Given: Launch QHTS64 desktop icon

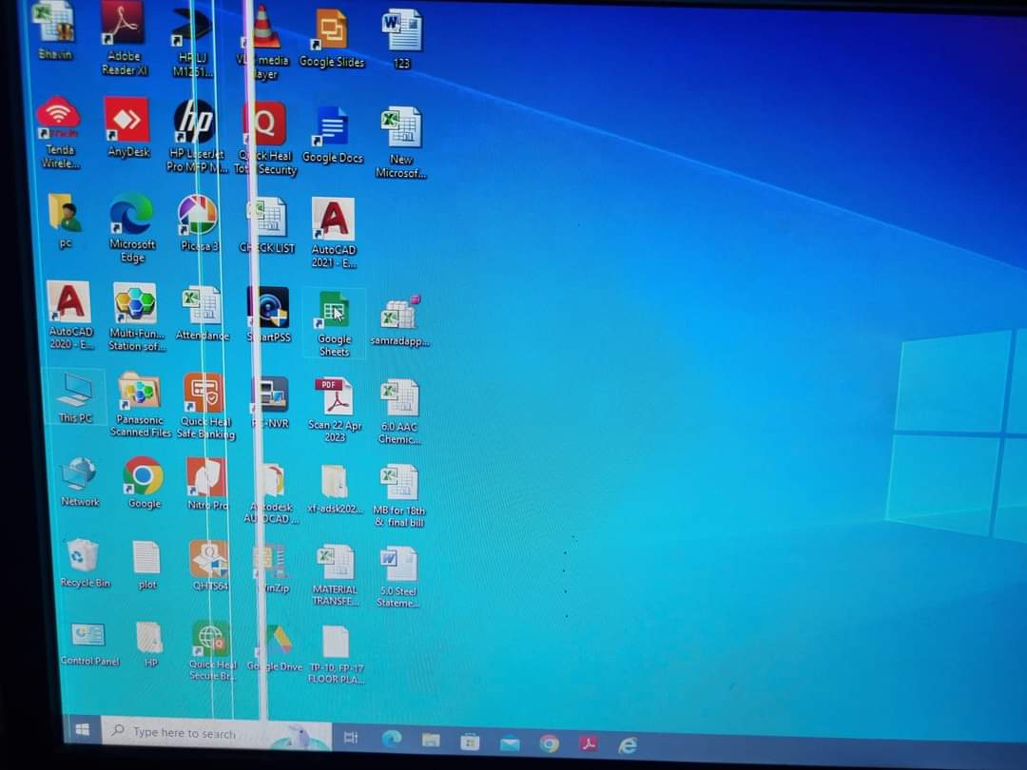Looking at the screenshot, I should point(209,567).
